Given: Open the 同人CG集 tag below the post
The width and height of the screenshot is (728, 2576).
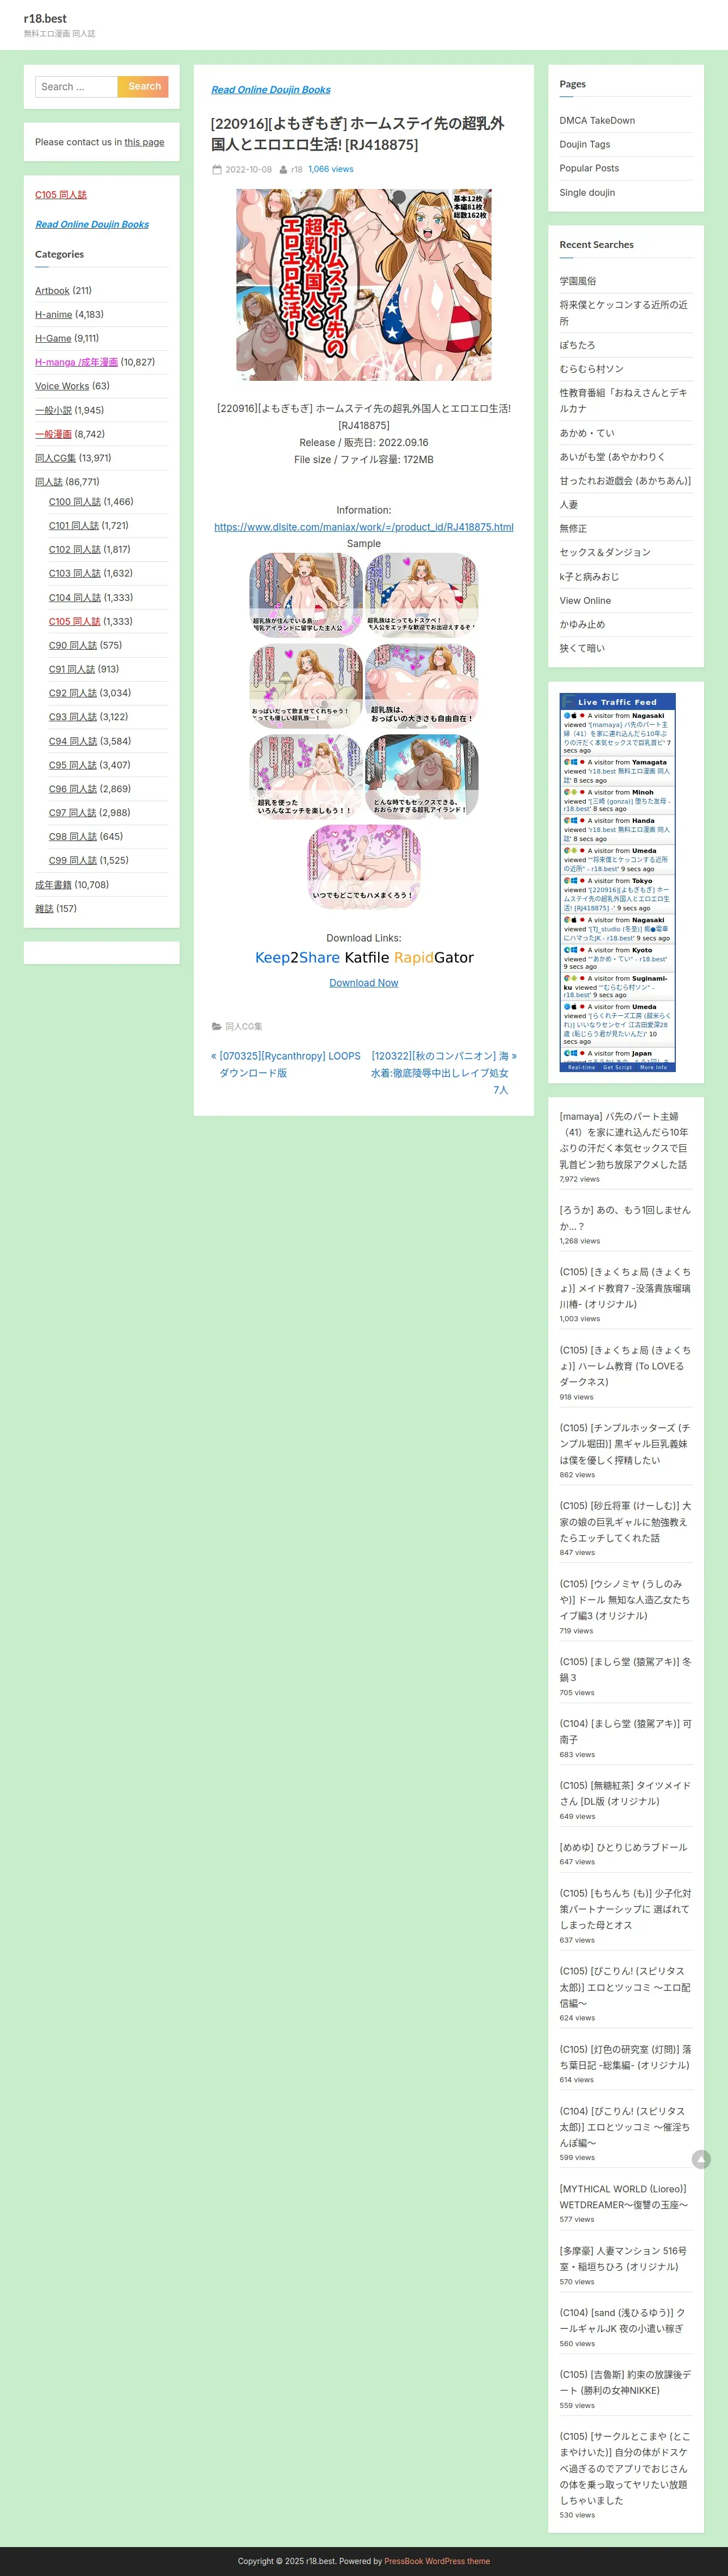Looking at the screenshot, I should [244, 1027].
